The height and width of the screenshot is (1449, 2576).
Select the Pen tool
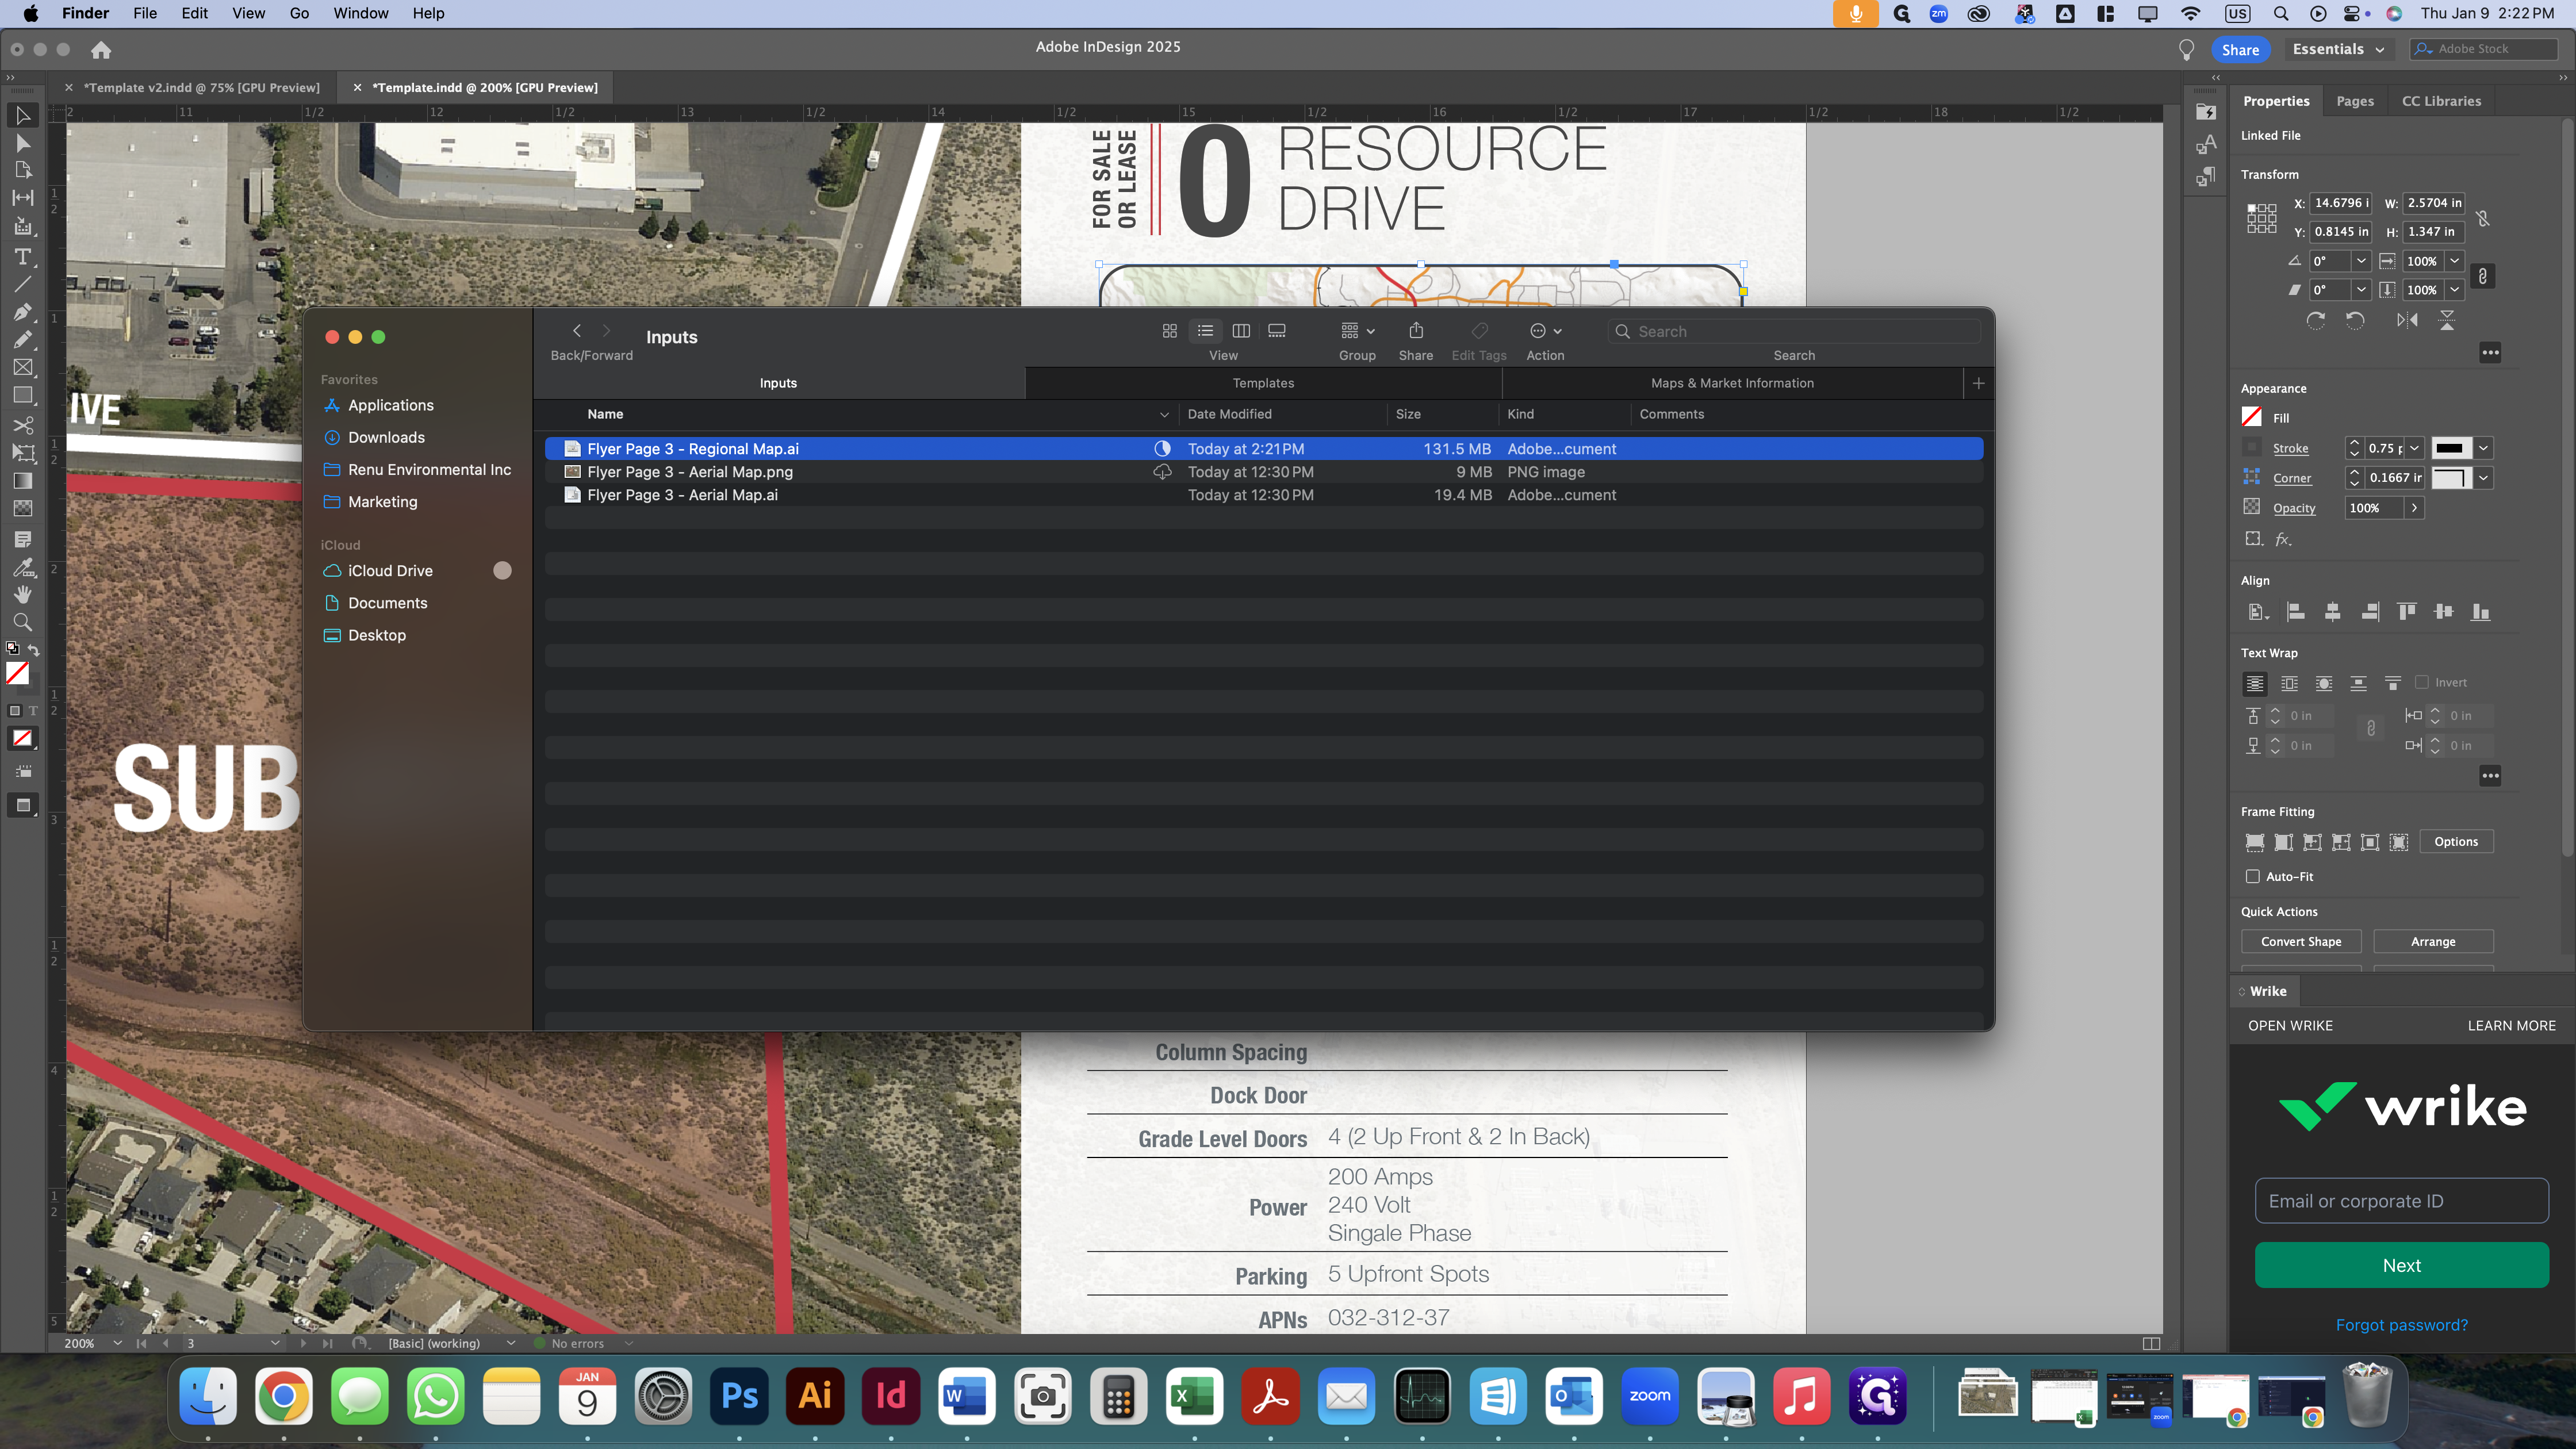click(23, 313)
